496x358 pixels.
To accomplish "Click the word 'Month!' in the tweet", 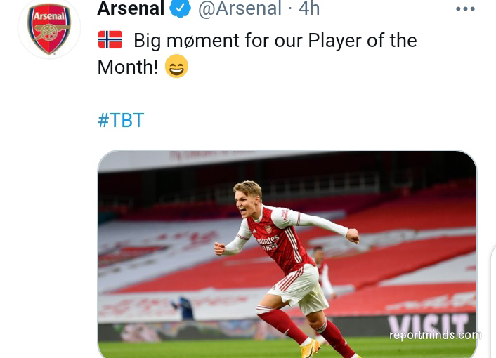I will click(x=128, y=67).
